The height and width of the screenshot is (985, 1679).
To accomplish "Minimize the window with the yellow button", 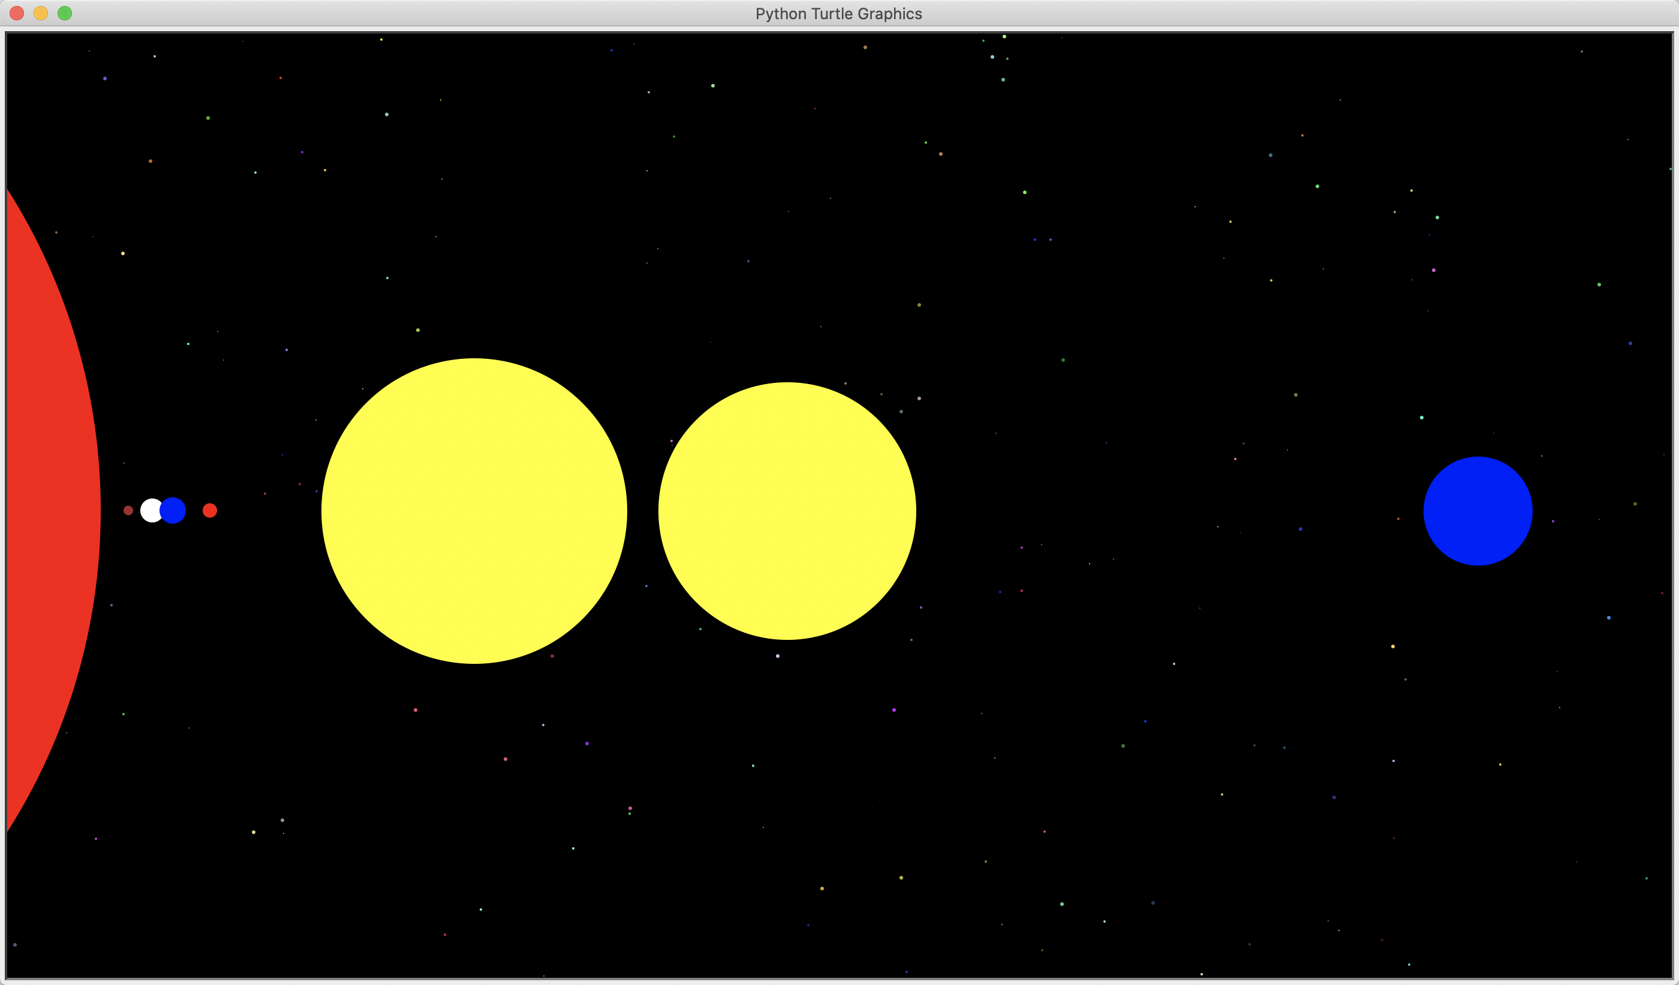I will [x=41, y=13].
